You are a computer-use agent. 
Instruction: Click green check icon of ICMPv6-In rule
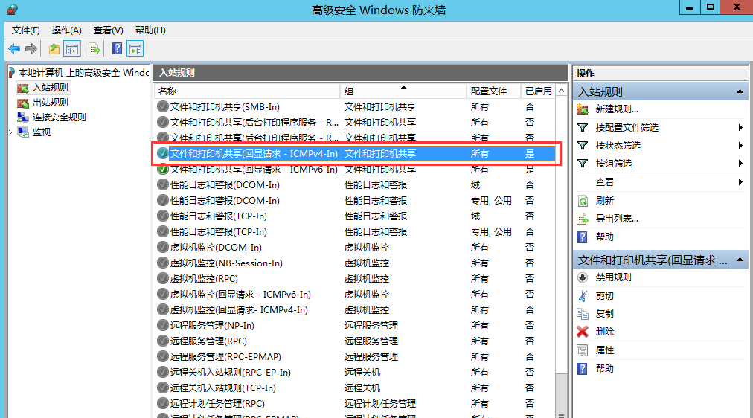(163, 170)
